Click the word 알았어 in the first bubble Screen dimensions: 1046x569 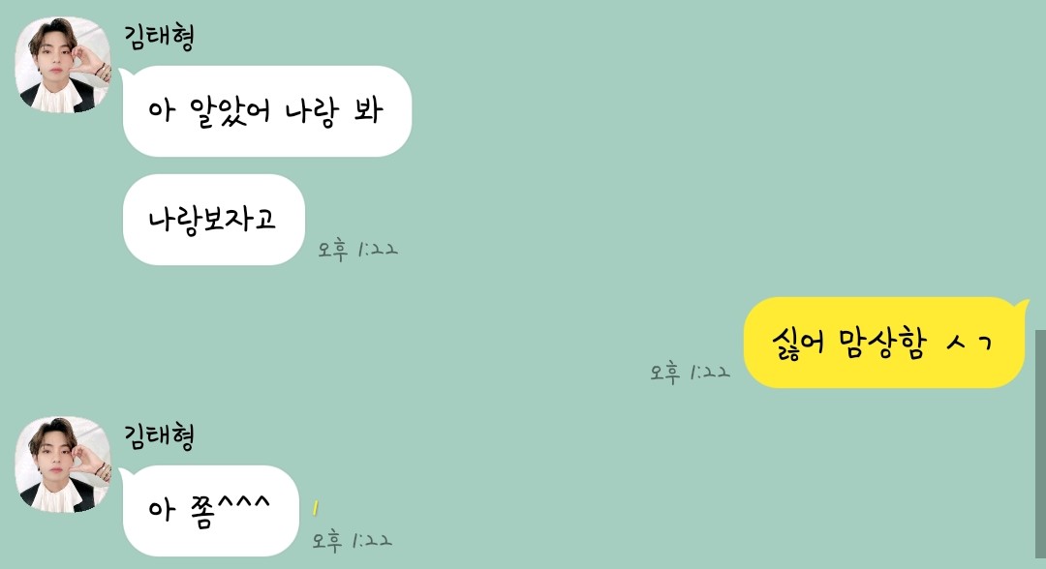point(231,112)
